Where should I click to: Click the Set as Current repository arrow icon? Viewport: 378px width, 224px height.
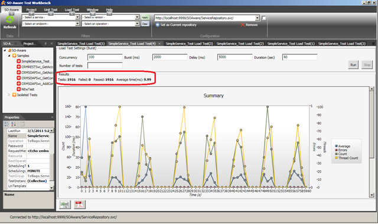(x=158, y=25)
